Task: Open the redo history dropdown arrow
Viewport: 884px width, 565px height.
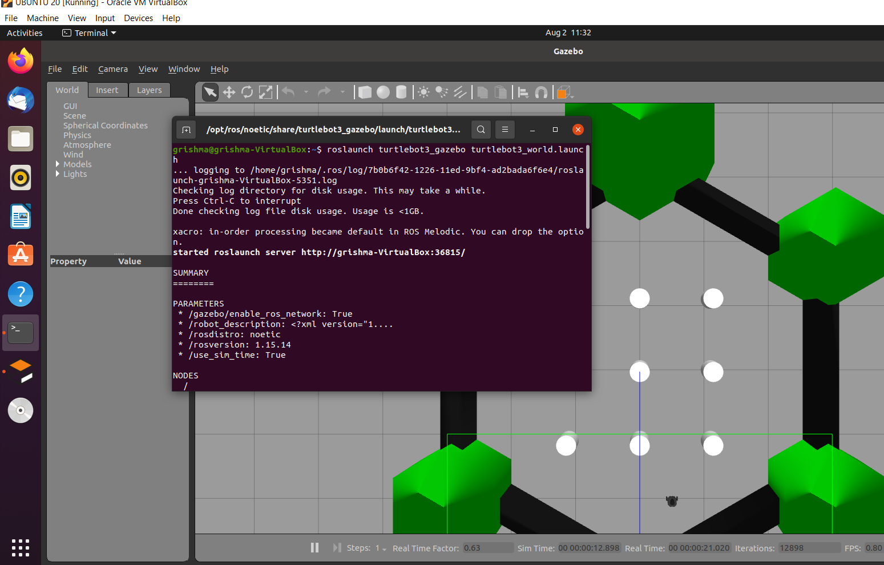Action: pyautogui.click(x=342, y=92)
